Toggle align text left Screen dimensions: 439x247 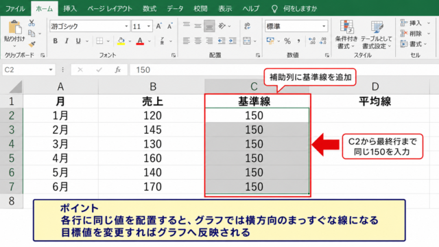point(186,41)
